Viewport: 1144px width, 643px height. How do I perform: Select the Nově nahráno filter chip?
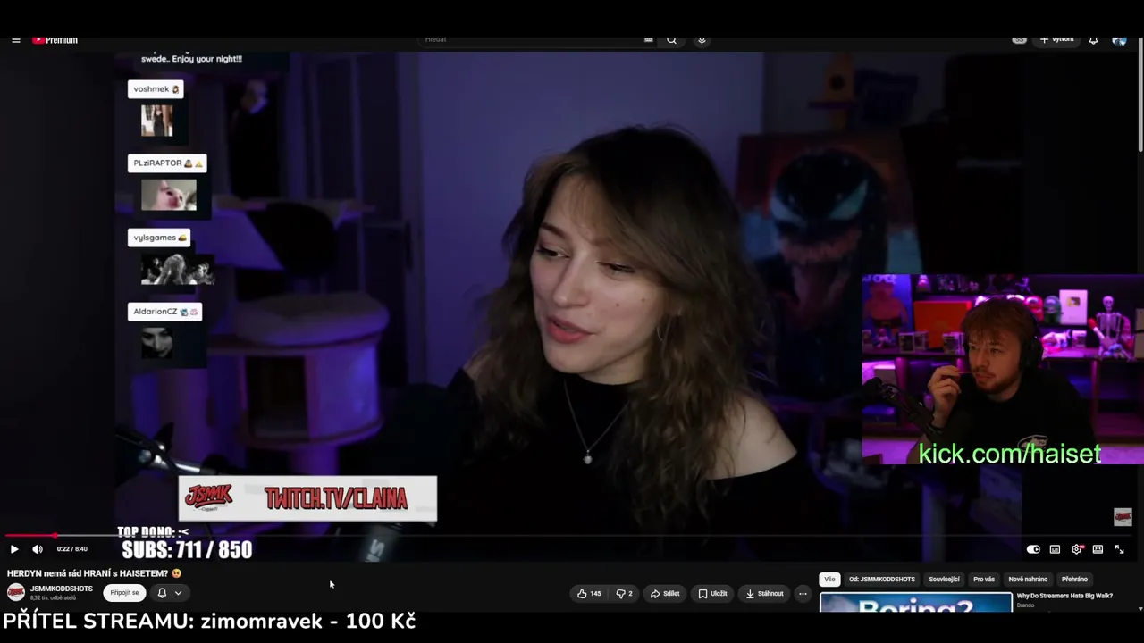coord(1028,580)
